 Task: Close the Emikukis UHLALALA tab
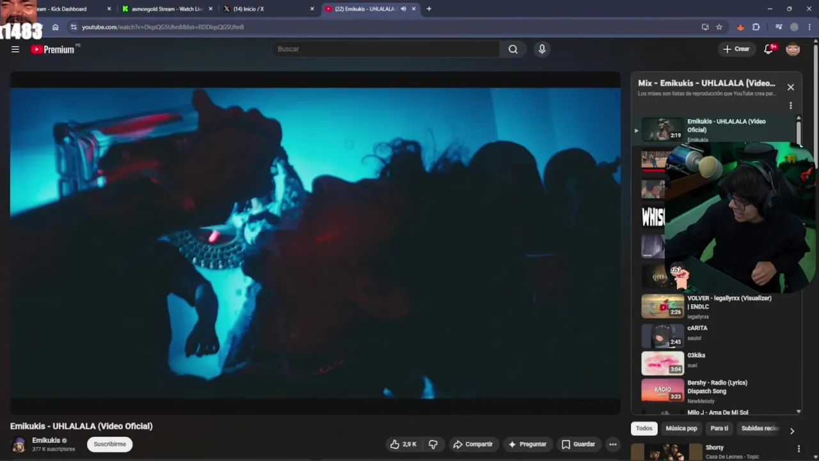click(x=414, y=9)
